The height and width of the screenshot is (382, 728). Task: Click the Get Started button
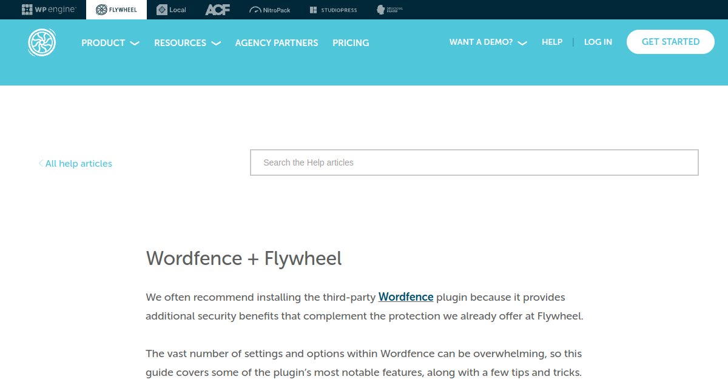point(670,42)
